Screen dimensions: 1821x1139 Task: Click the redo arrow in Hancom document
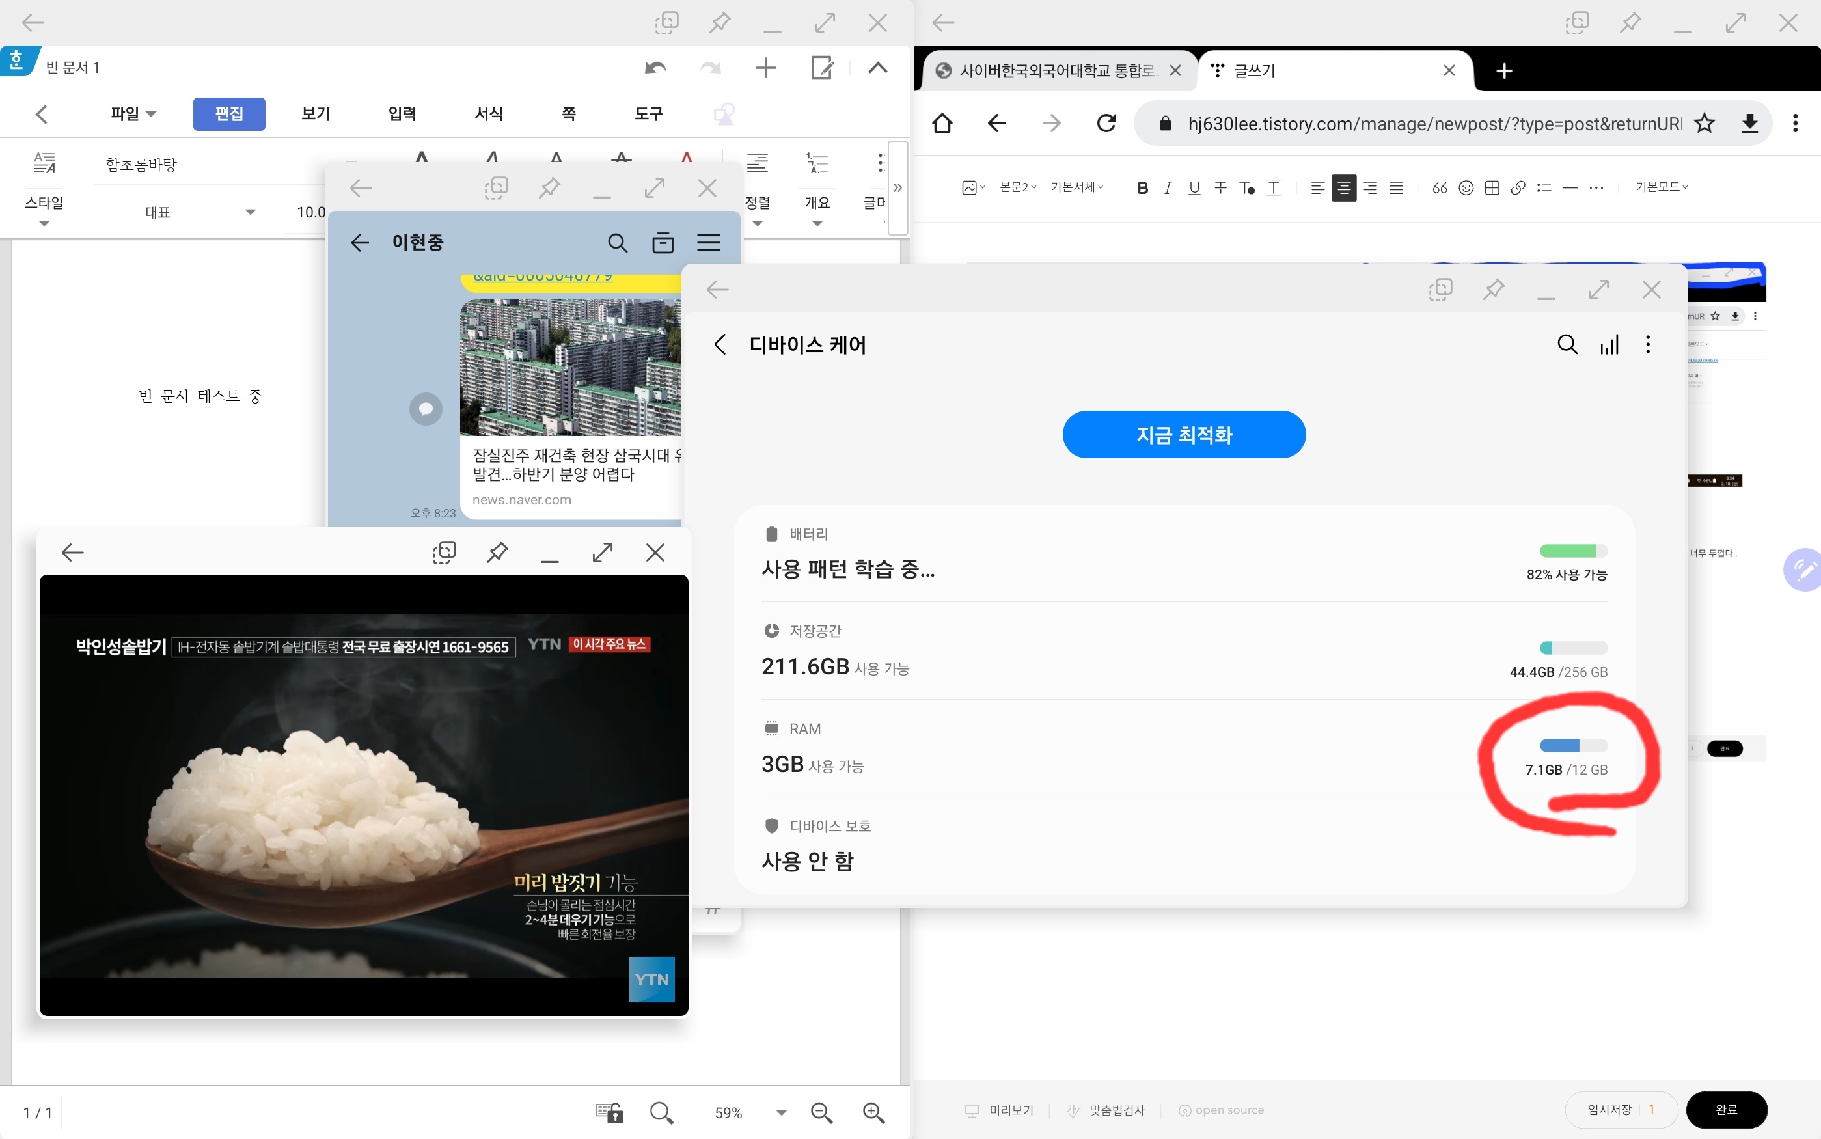[x=710, y=68]
